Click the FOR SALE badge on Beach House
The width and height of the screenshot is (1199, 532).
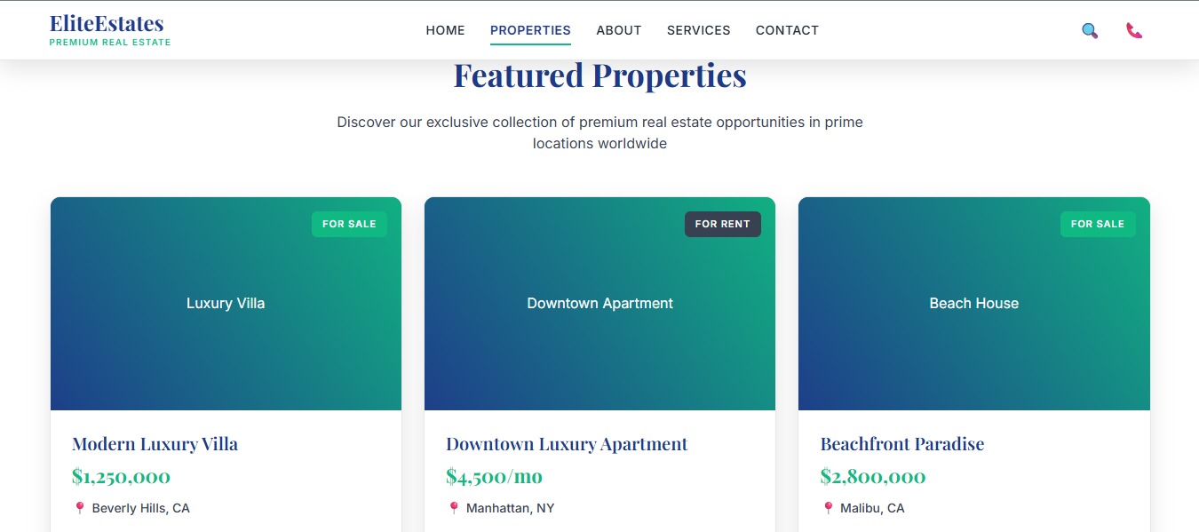1098,224
